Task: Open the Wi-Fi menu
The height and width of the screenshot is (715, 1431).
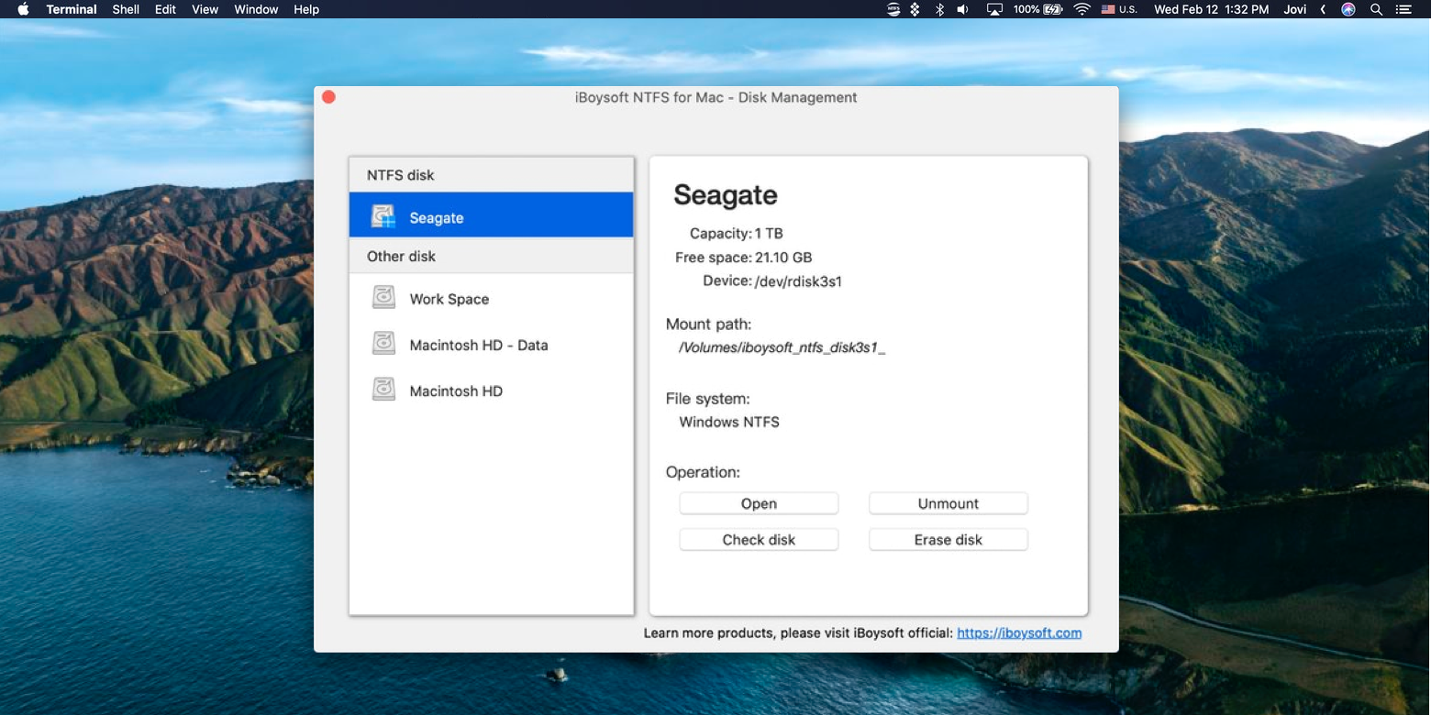Action: click(1082, 9)
